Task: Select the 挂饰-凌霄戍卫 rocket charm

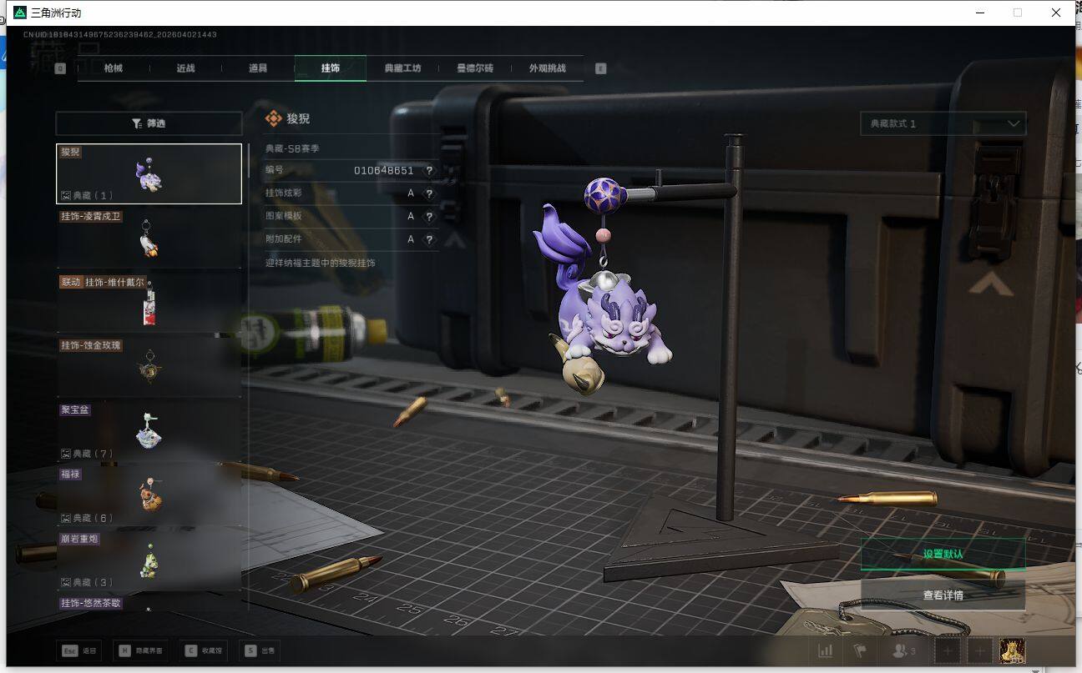Action: pos(149,239)
